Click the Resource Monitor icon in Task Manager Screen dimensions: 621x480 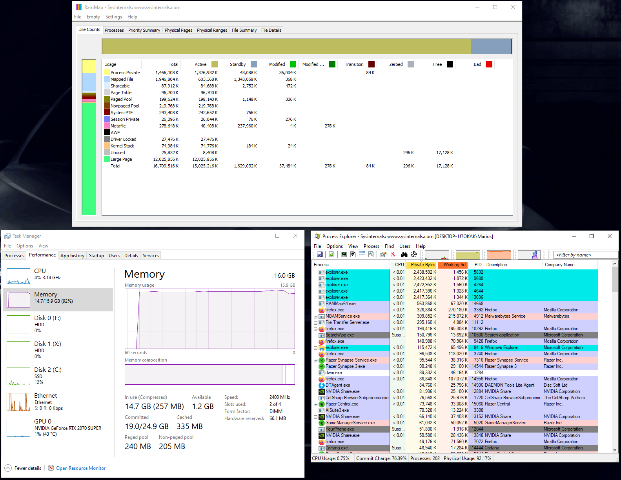pos(51,468)
